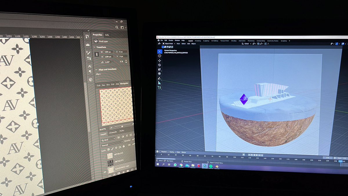
Task: Open the 3D panel cube icon in Photoshop
Action: (90, 79)
